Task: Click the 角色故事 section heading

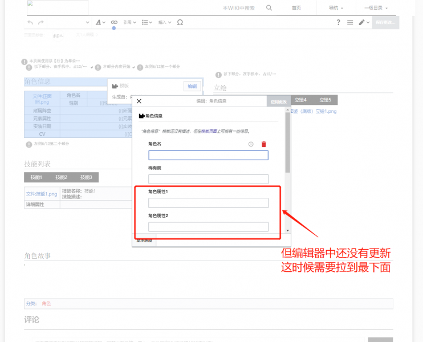Action: [37, 255]
